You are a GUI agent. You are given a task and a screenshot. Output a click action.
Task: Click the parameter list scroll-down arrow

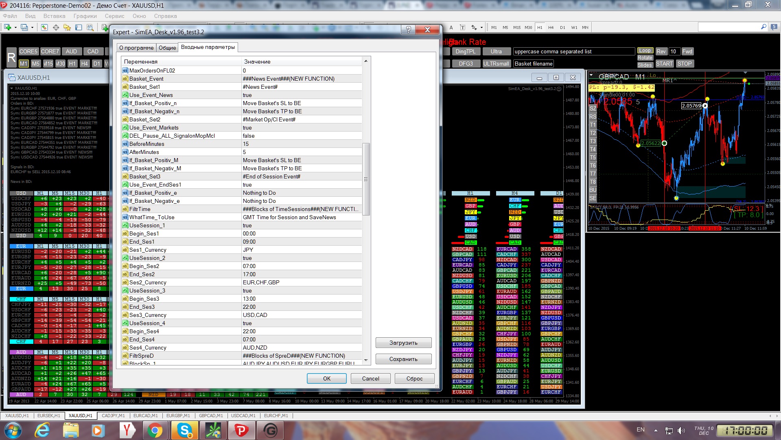click(x=366, y=360)
